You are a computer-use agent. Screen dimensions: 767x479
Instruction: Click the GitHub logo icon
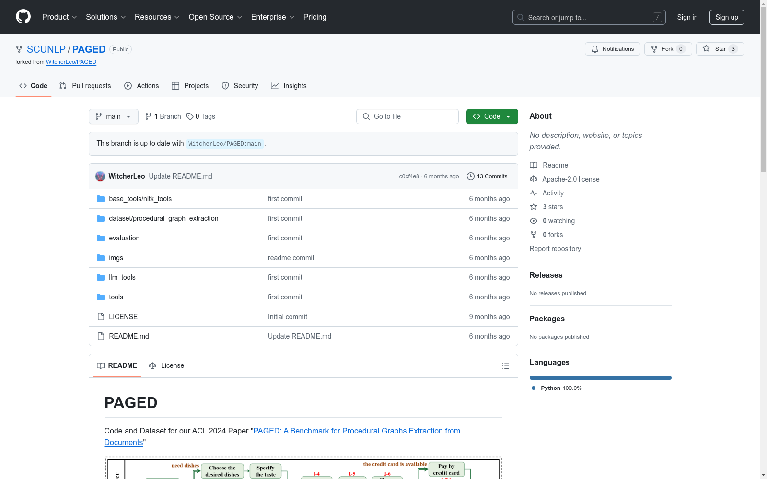pos(23,17)
